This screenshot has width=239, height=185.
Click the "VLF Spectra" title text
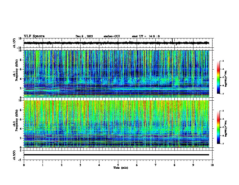click(x=34, y=36)
